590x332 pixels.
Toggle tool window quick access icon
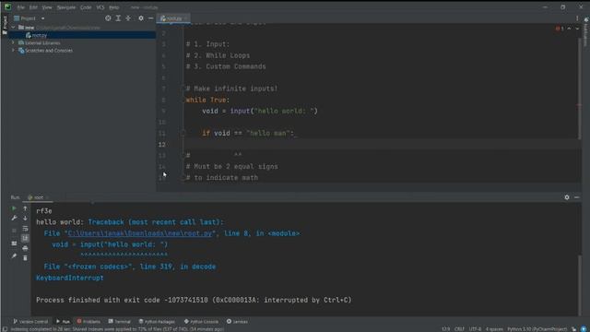point(4,329)
